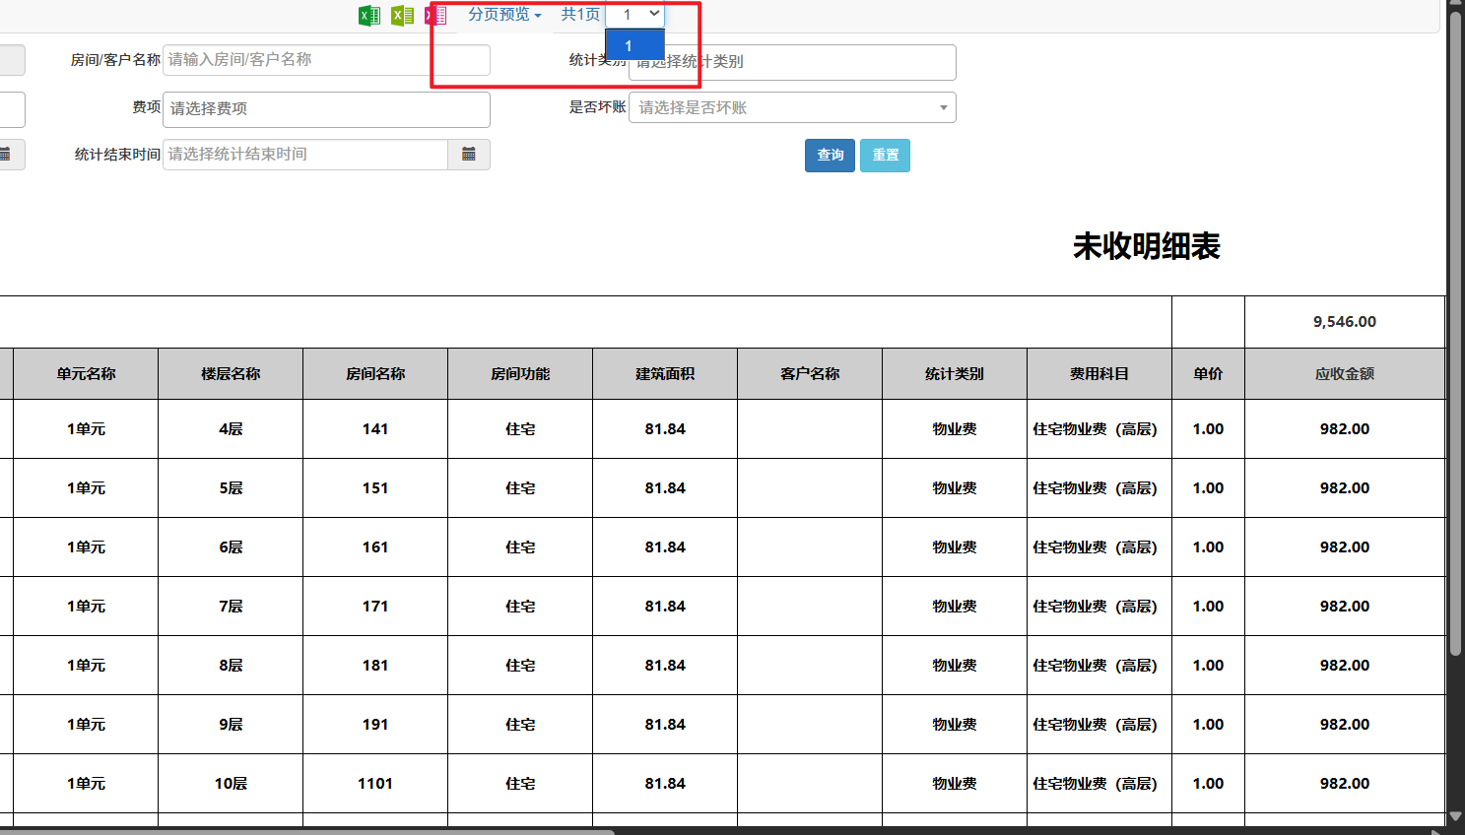Click the empty 客户名称 cell in room 161 row
Viewport: 1465px width, 835px height.
point(810,547)
